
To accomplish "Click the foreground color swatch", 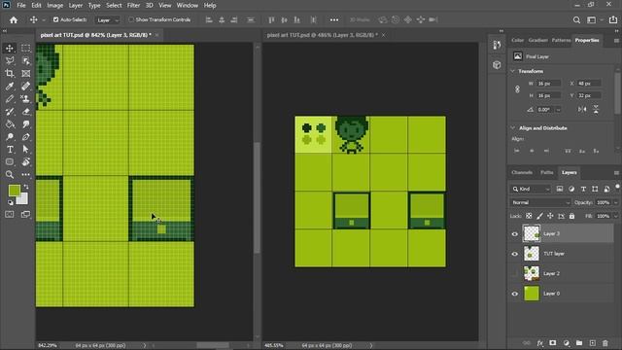I will tap(14, 191).
